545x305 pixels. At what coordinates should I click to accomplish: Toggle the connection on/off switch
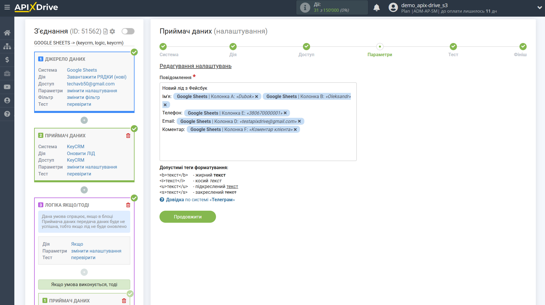click(128, 31)
